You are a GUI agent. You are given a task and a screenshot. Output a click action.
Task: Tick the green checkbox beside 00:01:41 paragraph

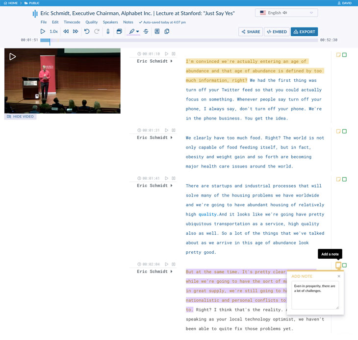click(x=344, y=179)
